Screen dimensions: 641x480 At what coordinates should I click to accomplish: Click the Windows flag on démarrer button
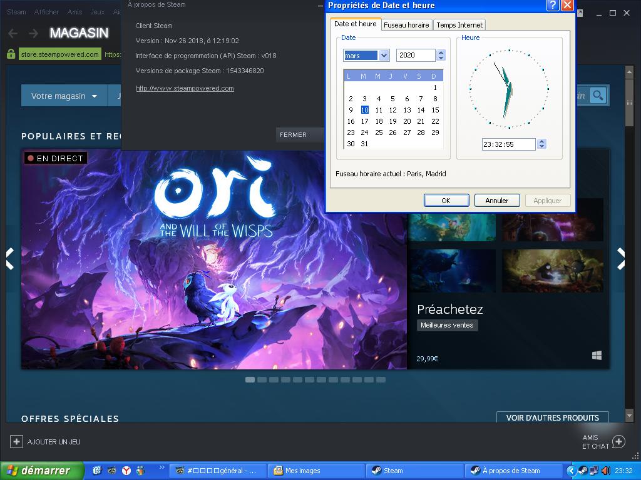click(x=13, y=471)
